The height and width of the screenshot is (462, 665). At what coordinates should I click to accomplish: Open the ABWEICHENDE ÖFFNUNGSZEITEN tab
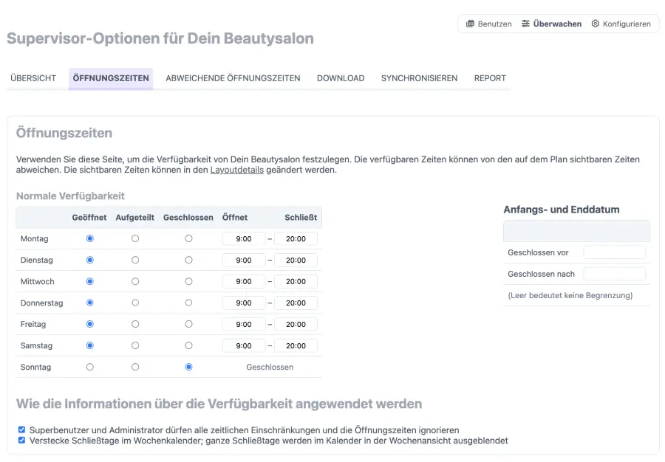point(233,78)
